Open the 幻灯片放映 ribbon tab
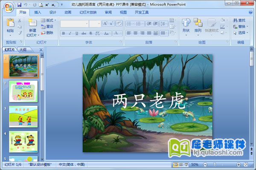 88,12
